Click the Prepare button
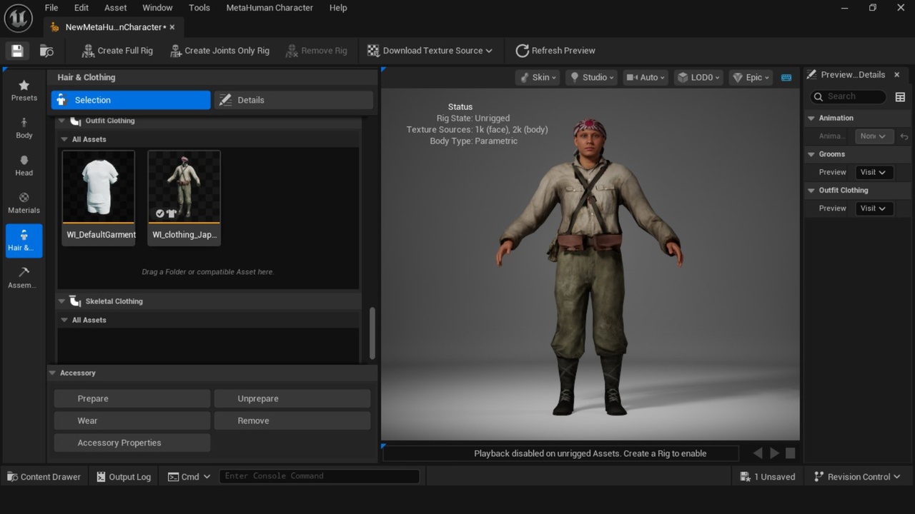915x514 pixels. coord(132,398)
